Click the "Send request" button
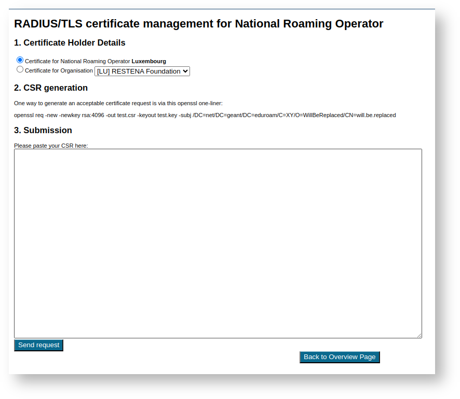The image size is (460, 399). click(38, 345)
